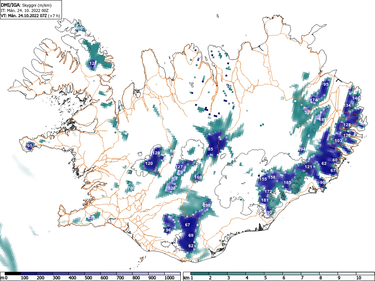The image size is (375, 281).
Task: Pick the 169 visibility label
Action: click(198, 177)
